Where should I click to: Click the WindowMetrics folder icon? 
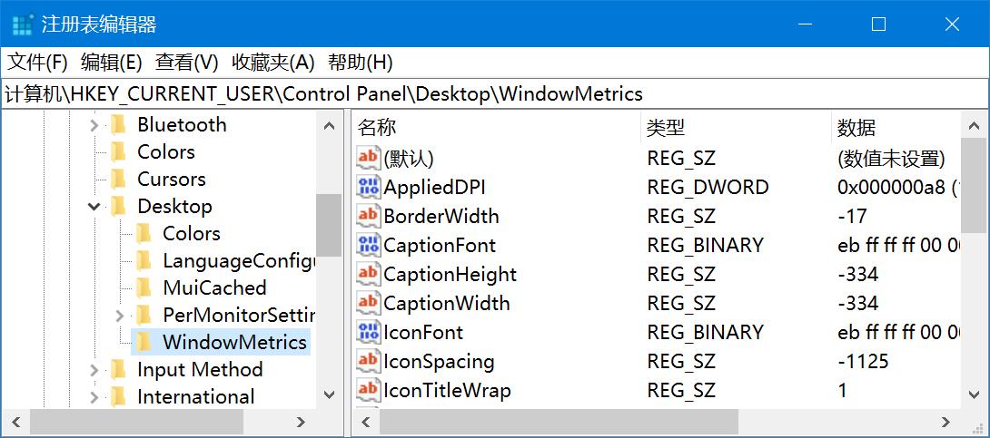(144, 342)
